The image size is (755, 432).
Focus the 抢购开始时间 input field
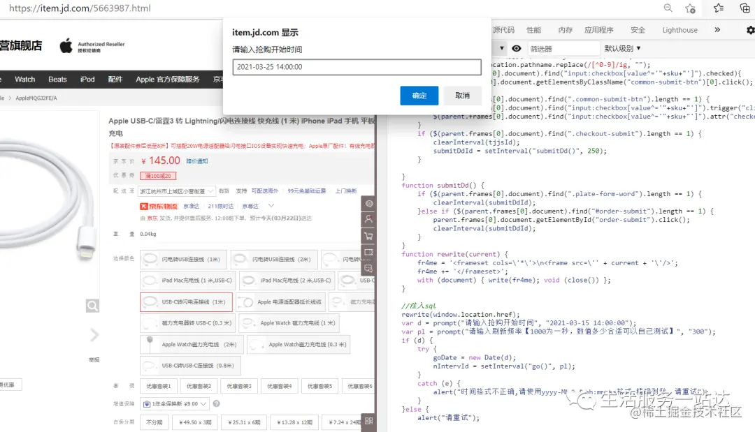[357, 67]
